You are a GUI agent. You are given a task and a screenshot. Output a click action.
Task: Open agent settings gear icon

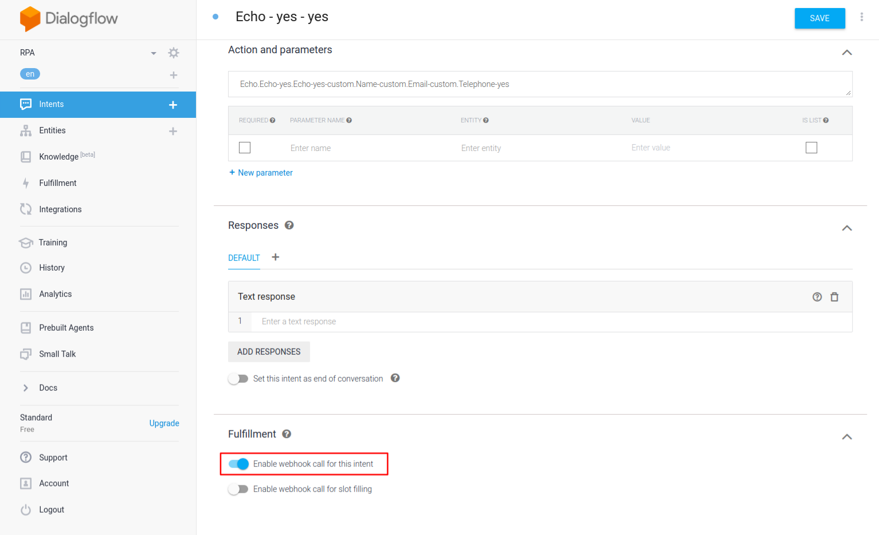point(174,53)
